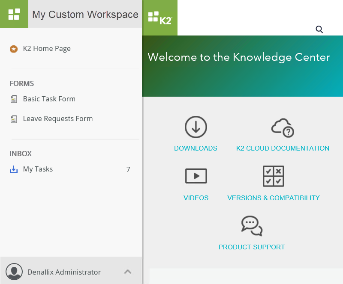Open the Basic Task Form

point(49,99)
